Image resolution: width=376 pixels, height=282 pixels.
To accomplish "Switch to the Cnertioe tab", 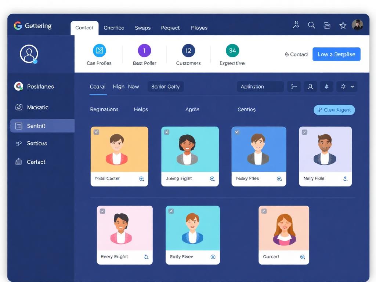I will 114,28.
